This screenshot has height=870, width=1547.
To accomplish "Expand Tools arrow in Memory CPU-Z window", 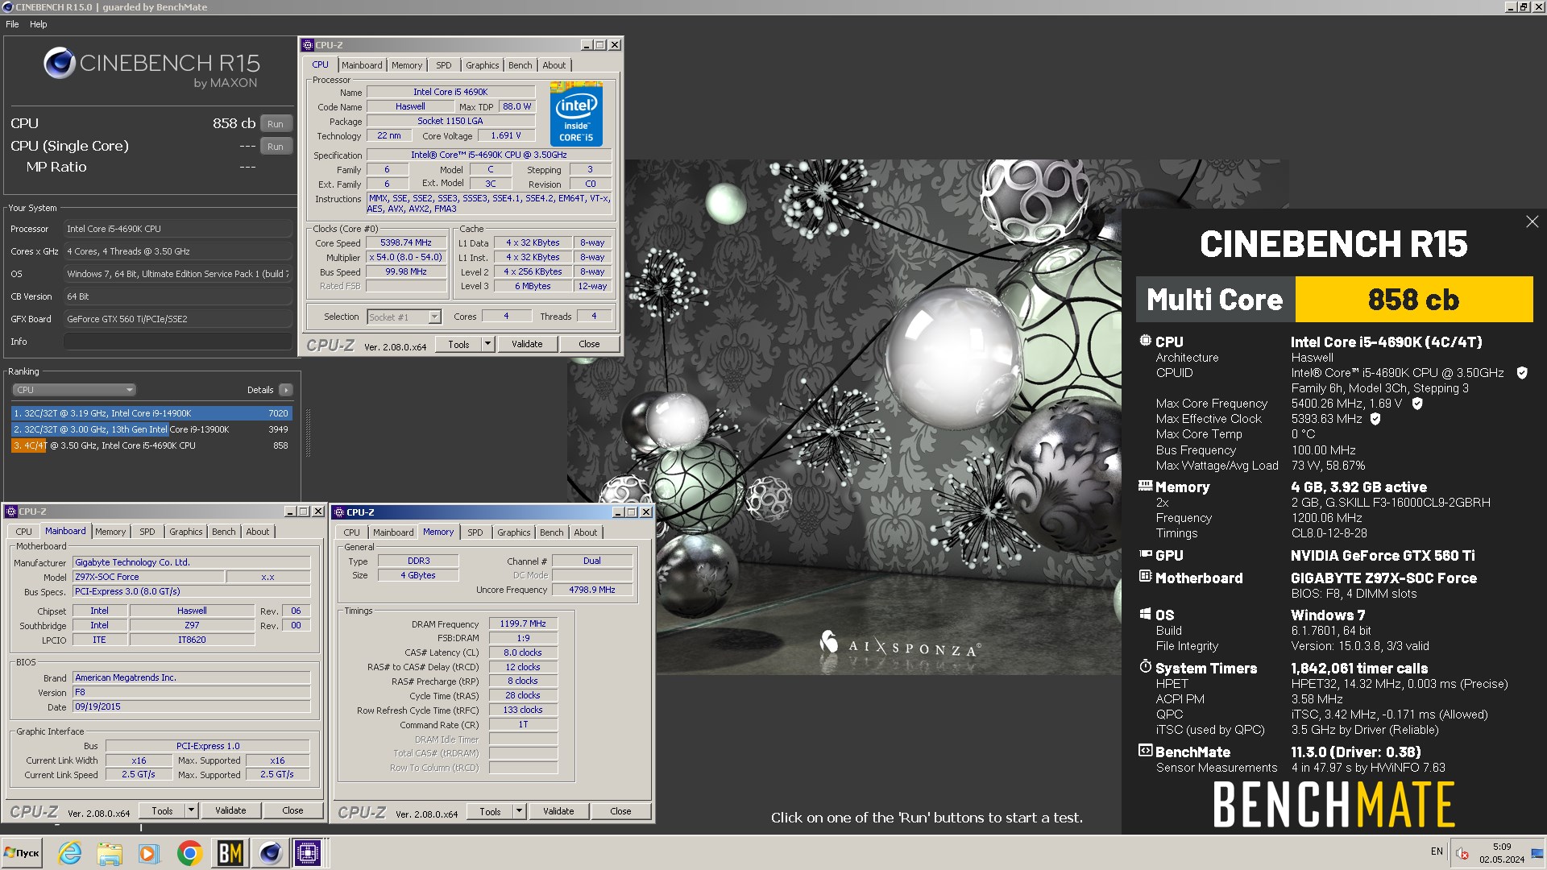I will coord(519,812).
